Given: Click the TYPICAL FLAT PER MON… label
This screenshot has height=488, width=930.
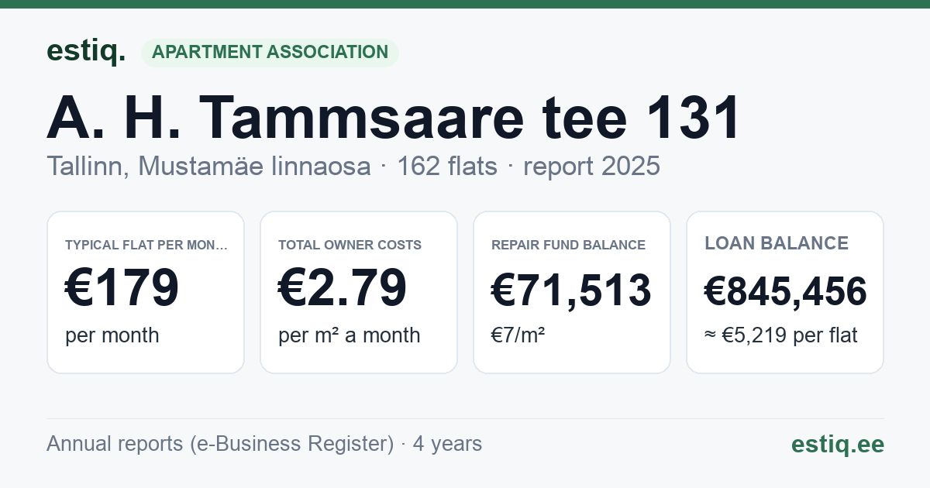Looking at the screenshot, I should click(x=146, y=245).
